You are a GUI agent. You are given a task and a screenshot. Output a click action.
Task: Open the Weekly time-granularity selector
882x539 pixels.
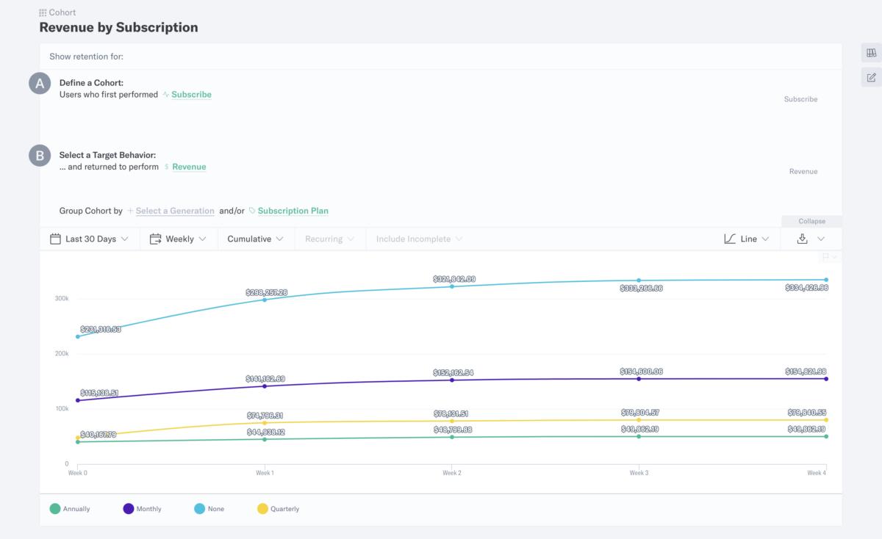pyautogui.click(x=179, y=238)
